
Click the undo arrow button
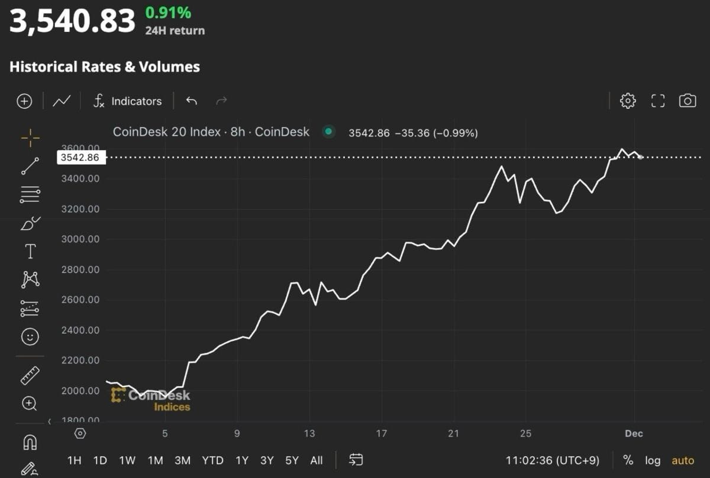point(191,101)
